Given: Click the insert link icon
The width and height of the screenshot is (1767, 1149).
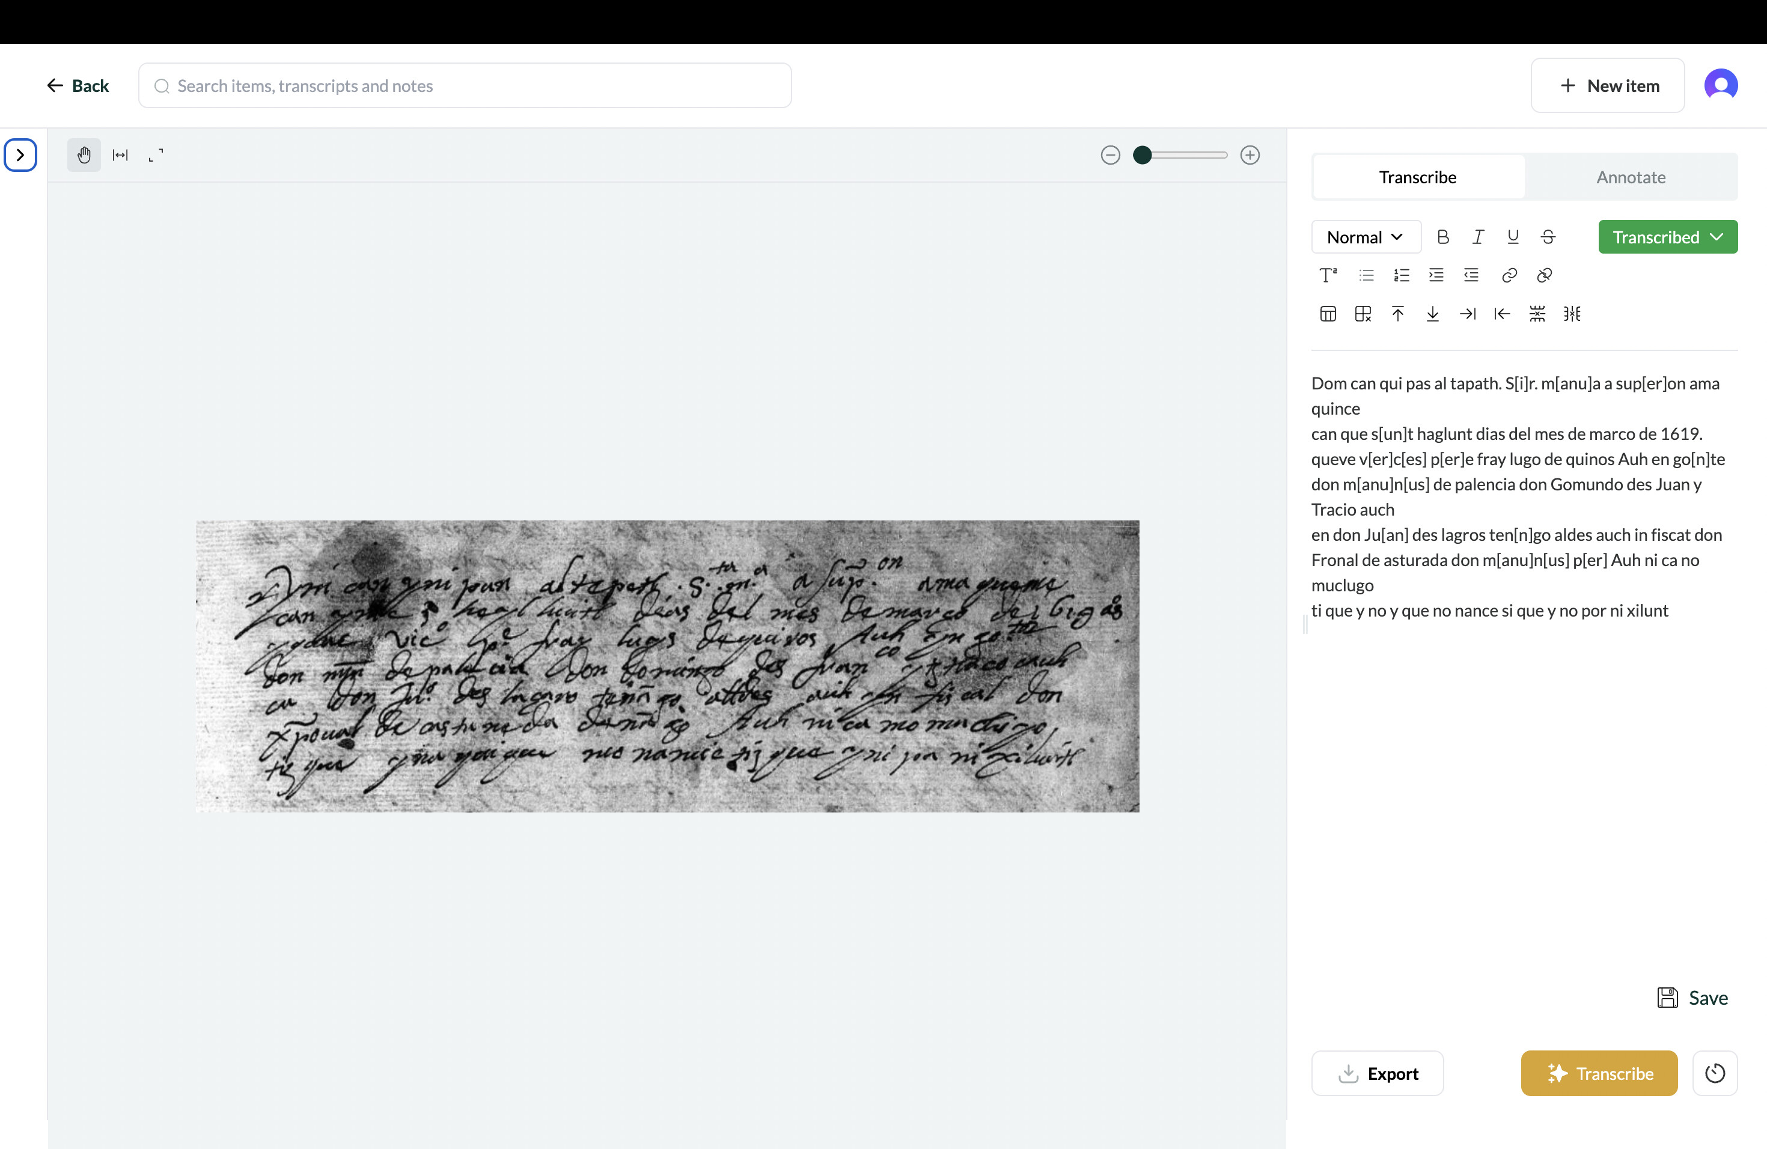Looking at the screenshot, I should pos(1509,275).
